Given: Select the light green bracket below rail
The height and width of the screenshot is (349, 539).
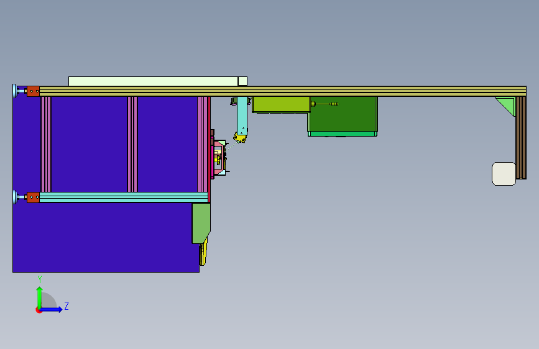Looking at the screenshot, I should pyautogui.click(x=201, y=223).
